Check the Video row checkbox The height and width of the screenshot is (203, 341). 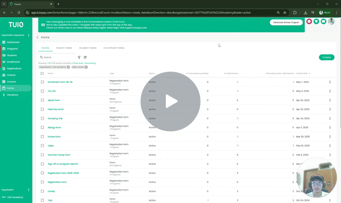[42, 145]
